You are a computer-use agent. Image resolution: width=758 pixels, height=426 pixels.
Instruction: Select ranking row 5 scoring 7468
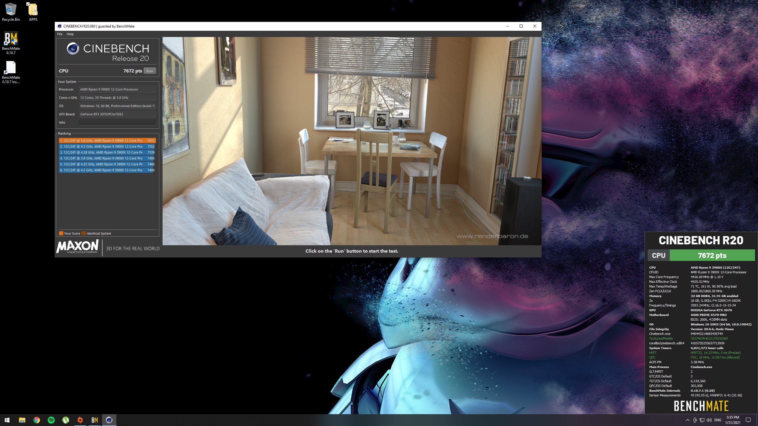pos(107,164)
